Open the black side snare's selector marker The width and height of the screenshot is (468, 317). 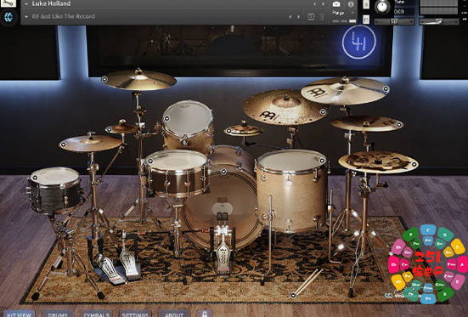click(35, 178)
